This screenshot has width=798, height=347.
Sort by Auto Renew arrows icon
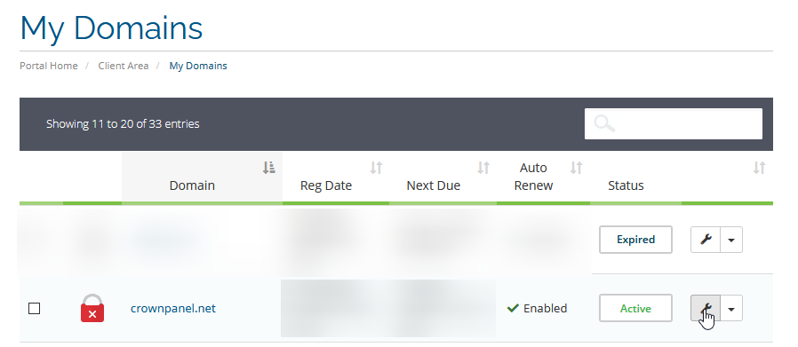(576, 168)
